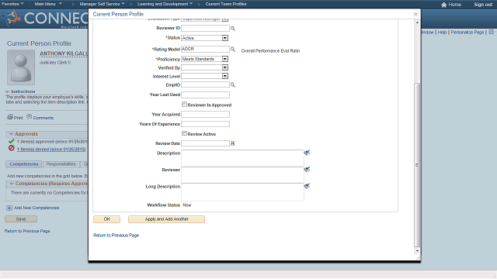Click the Reviewer ID input field
The height and width of the screenshot is (279, 497).
[205, 29]
